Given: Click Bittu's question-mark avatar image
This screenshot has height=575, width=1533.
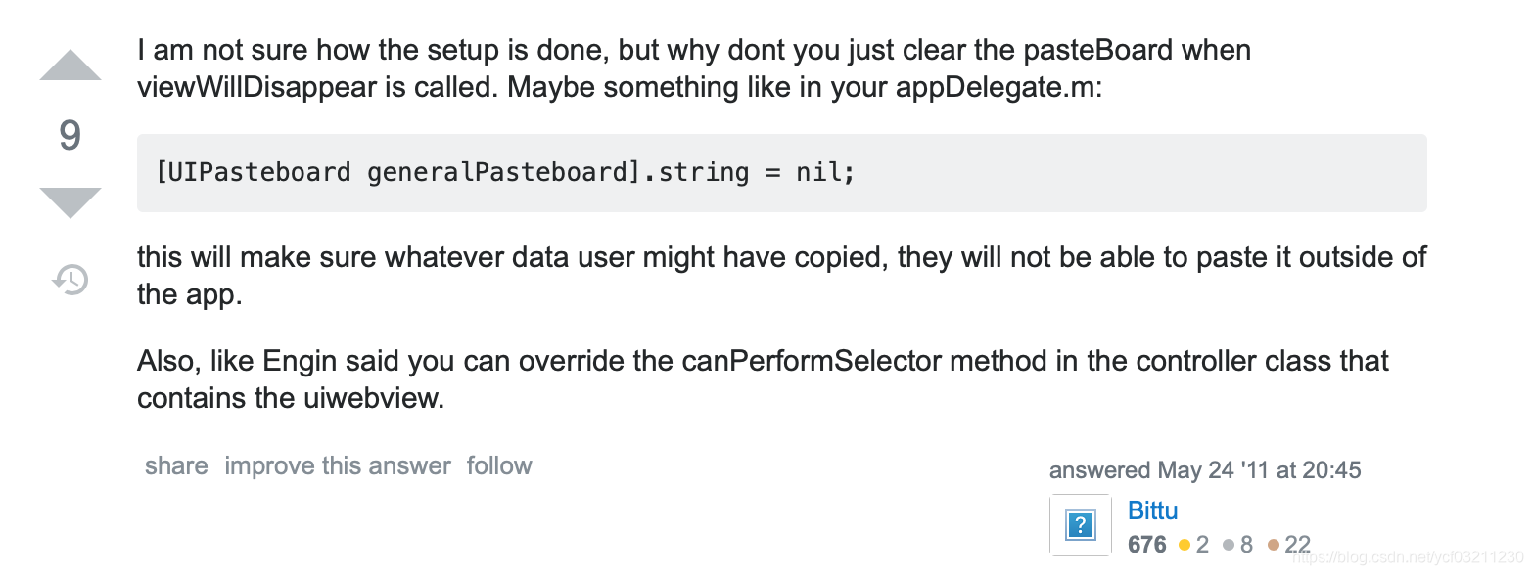Looking at the screenshot, I should click(1080, 525).
